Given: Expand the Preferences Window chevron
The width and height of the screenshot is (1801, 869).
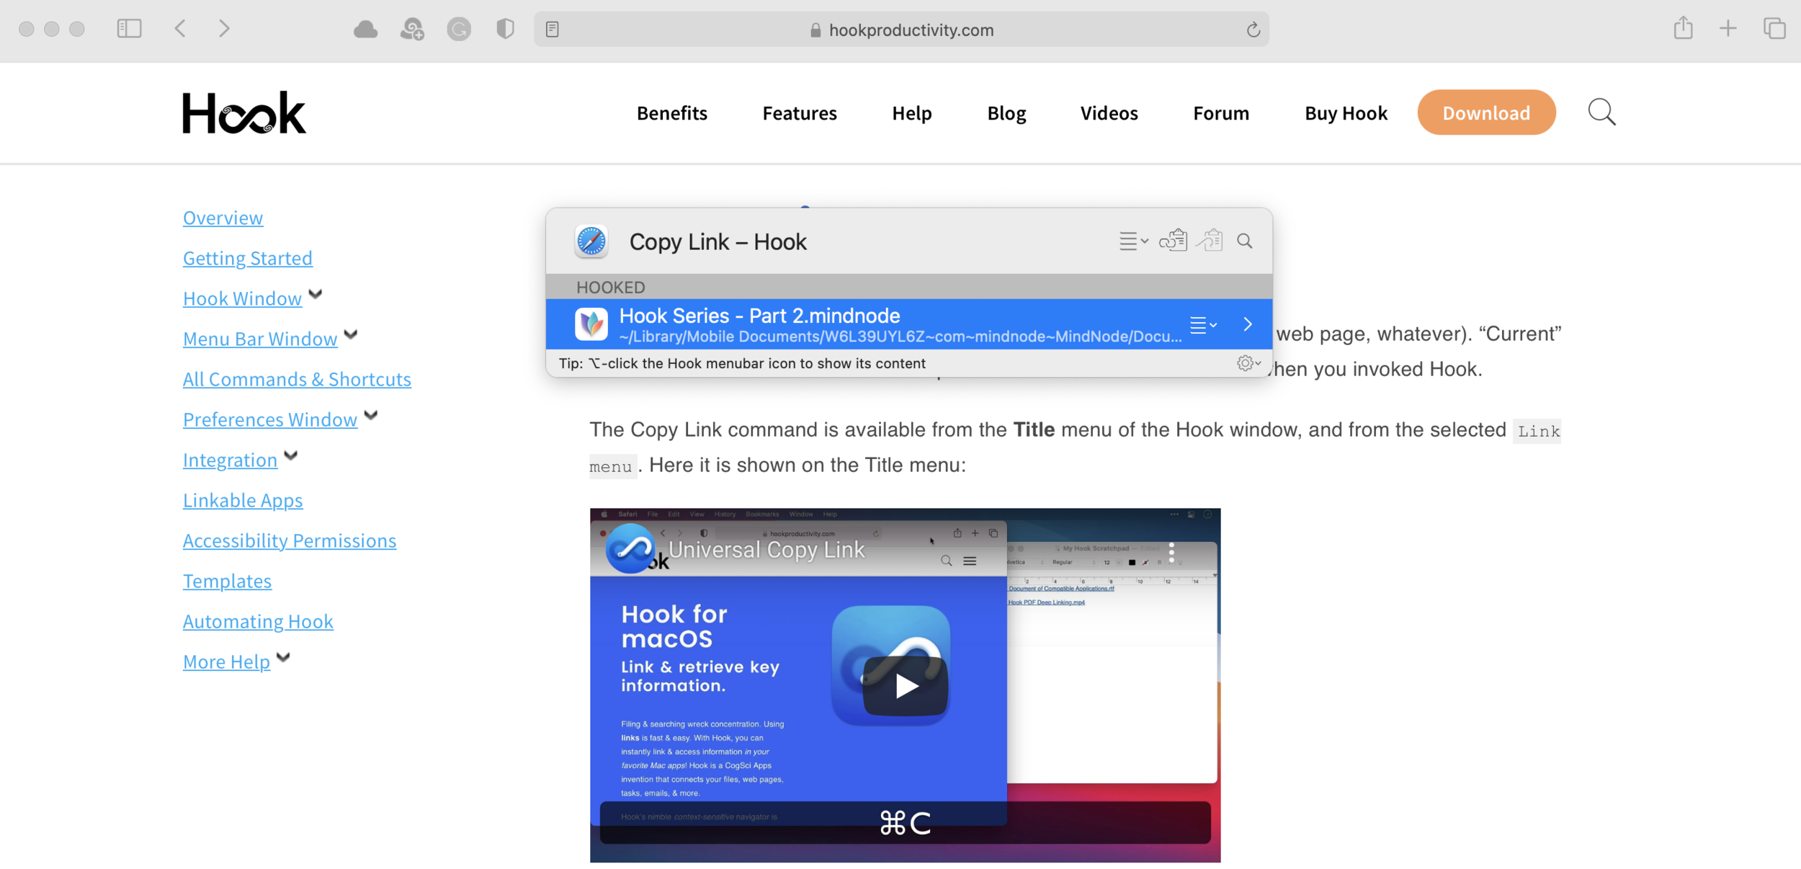Looking at the screenshot, I should pyautogui.click(x=371, y=415).
